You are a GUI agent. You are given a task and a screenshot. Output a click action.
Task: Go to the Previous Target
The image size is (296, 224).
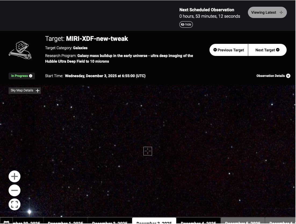pos(229,50)
